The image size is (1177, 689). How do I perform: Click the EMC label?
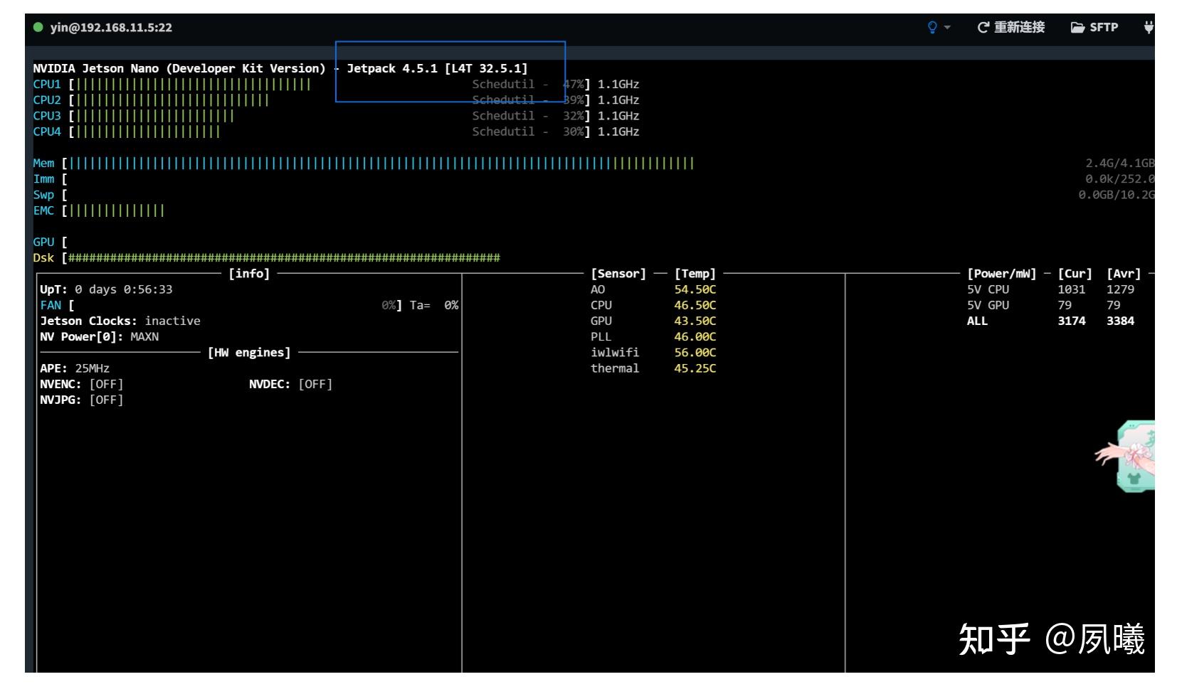(43, 210)
